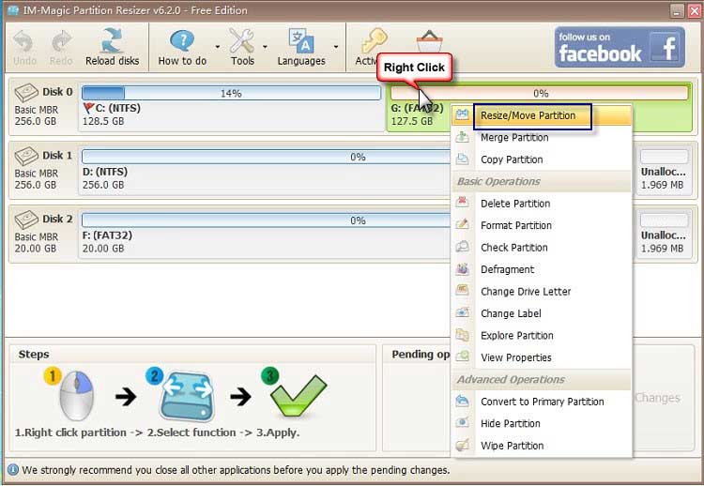Viewport: 704px width, 486px height.
Task: Select the D: (NTFS) partition
Action: tap(265, 170)
